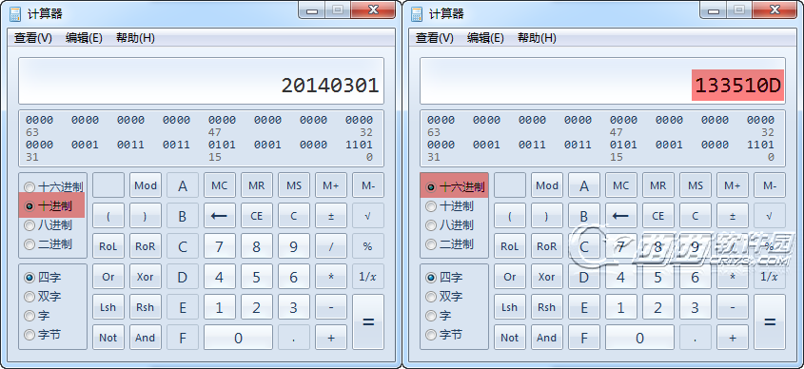Click the equals button in right calculator
The image size is (804, 369).
point(769,321)
